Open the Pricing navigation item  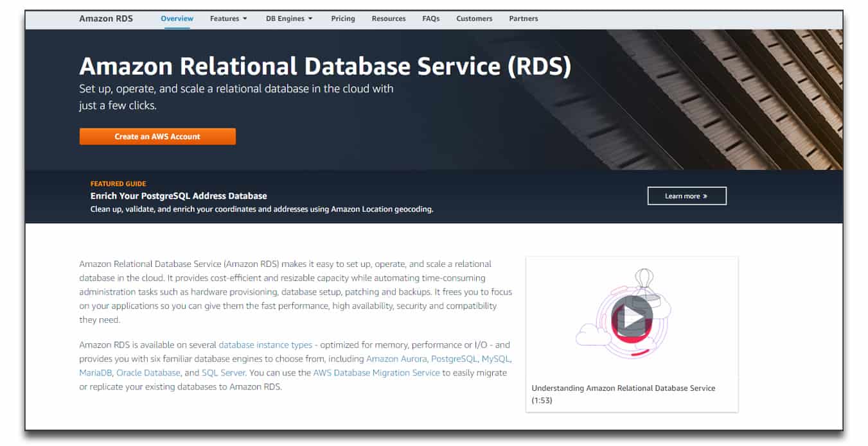342,19
